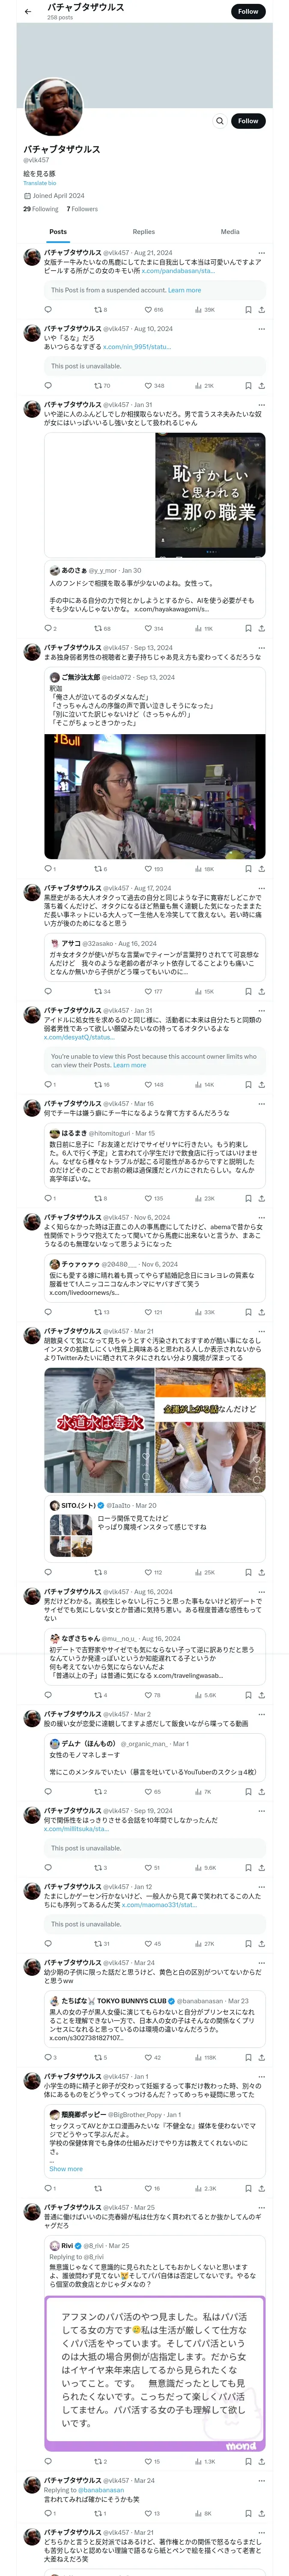This screenshot has height=2576, width=289.
Task: View stats of the post with 39K views
Action: point(205,310)
